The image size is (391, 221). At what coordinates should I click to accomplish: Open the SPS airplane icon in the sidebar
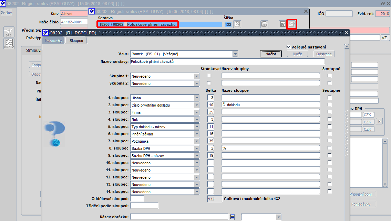(x=9, y=32)
